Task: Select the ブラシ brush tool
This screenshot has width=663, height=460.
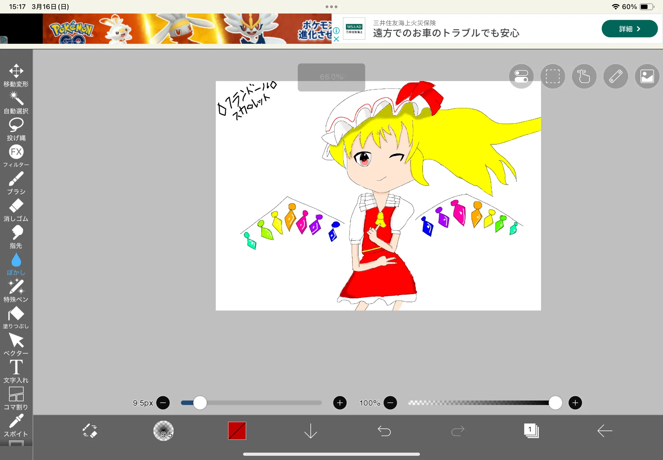Action: pos(16,183)
